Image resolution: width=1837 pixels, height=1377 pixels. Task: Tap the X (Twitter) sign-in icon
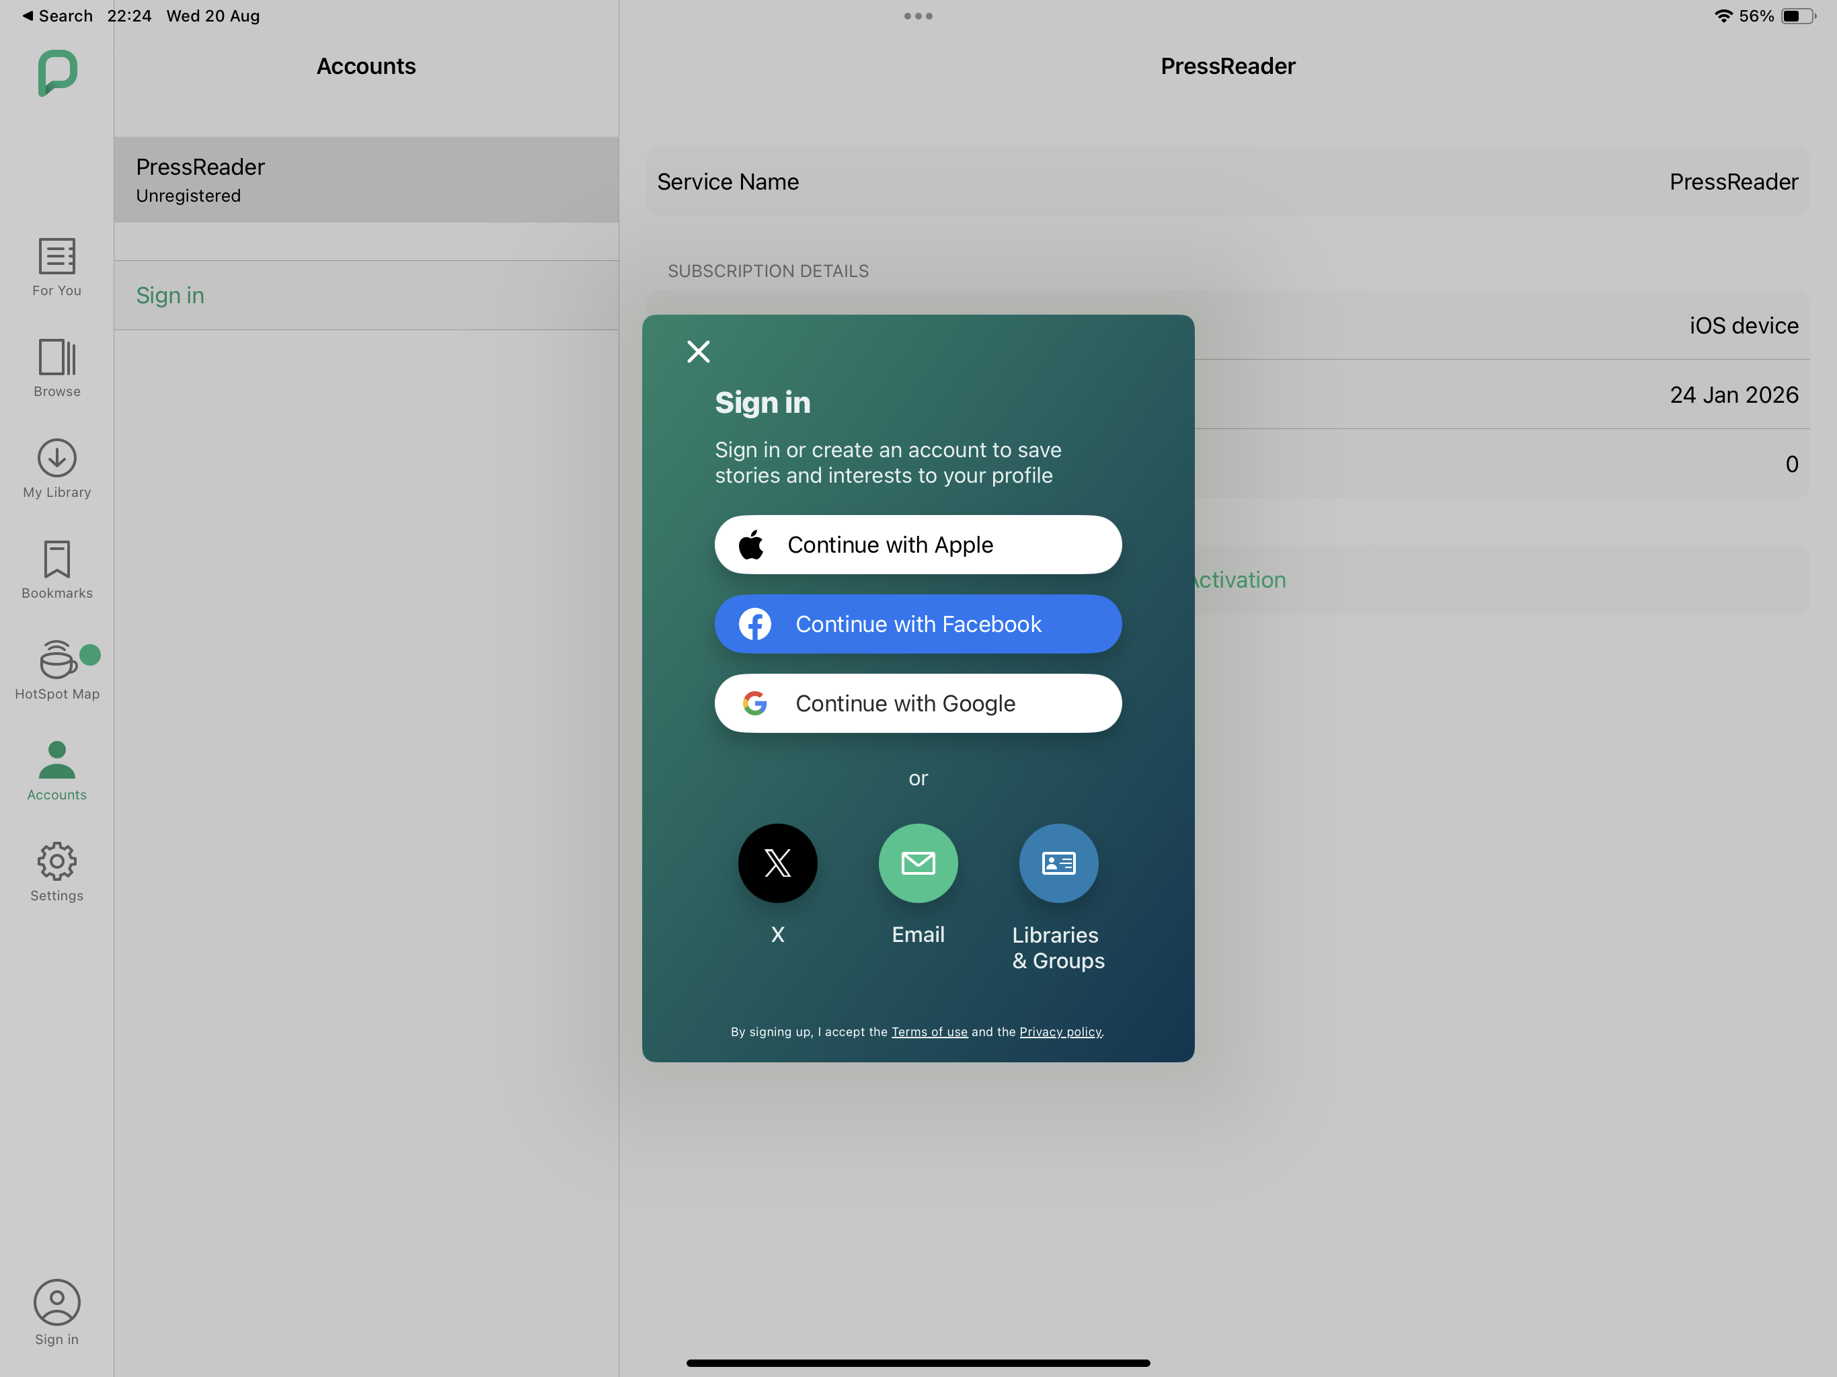[x=777, y=863]
